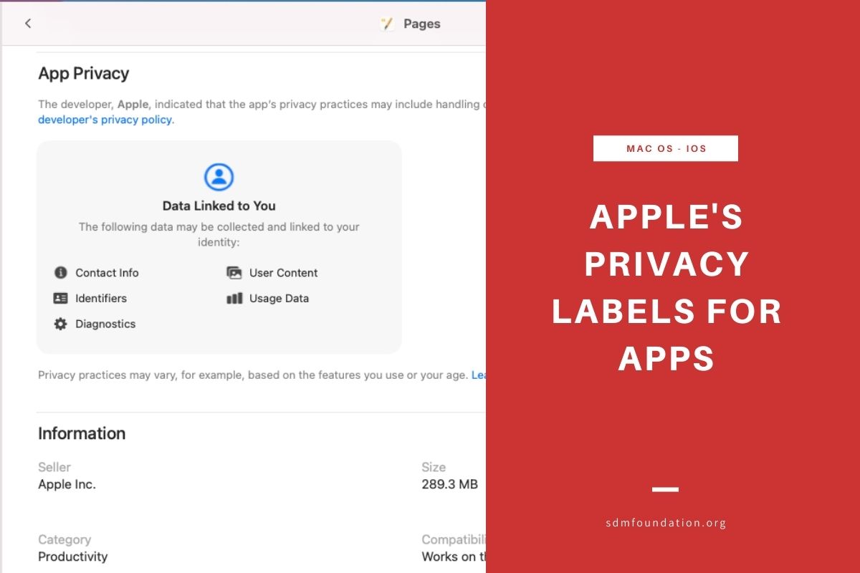860x573 pixels.
Task: Click the 289.3 MB size value
Action: point(449,484)
